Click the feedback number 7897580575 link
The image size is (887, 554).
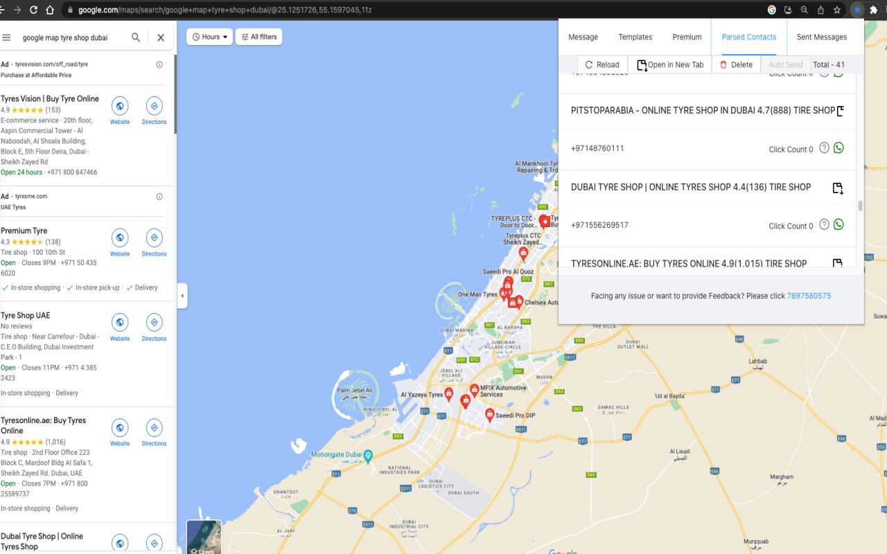coord(809,296)
